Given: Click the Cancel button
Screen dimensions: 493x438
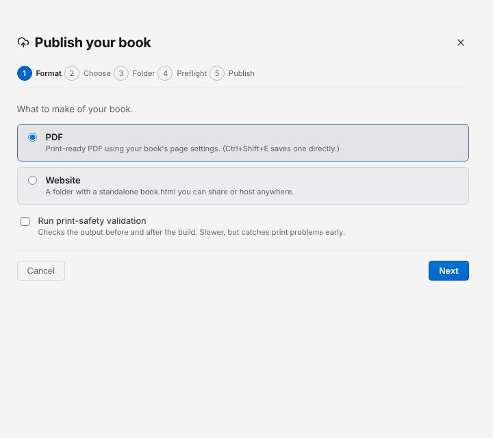Looking at the screenshot, I should (x=41, y=270).
